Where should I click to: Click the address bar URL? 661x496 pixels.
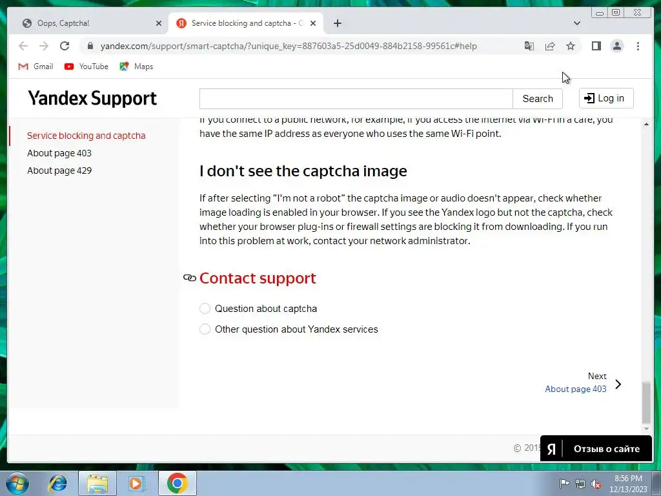[x=289, y=46]
